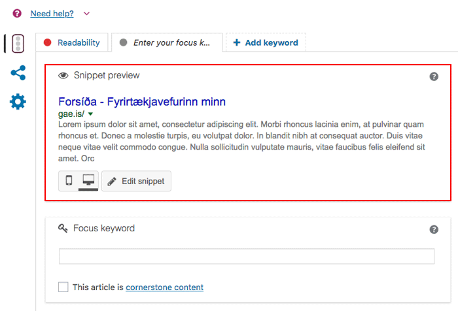Open the Yoast traffic light content optimization icon
Image resolution: width=458 pixels, height=311 pixels.
(18, 43)
